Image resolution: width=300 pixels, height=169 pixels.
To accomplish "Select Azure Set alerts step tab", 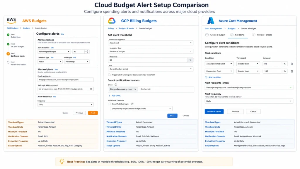I will (x=237, y=35).
